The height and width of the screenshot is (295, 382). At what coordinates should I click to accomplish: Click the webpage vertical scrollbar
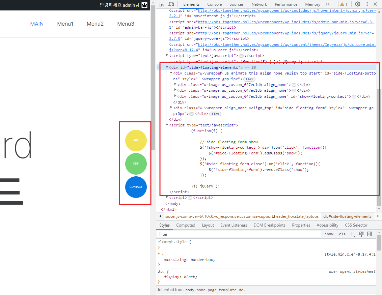pos(153,78)
